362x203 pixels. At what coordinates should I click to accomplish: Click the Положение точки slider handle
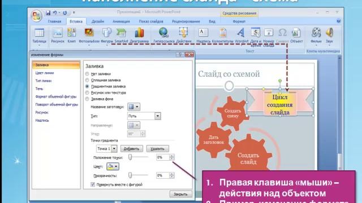click(130, 157)
